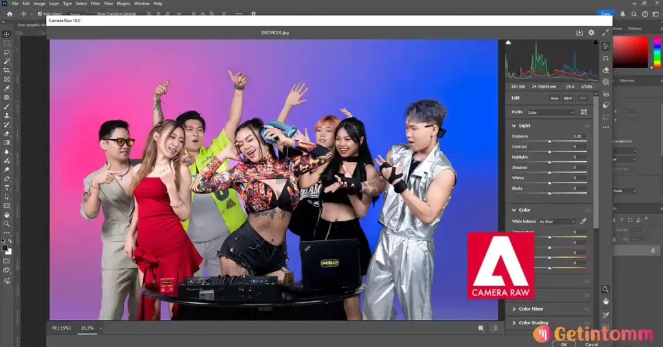The image size is (663, 347).
Task: Switch to Libraries tab in Photoshop panel
Action: click(627, 80)
